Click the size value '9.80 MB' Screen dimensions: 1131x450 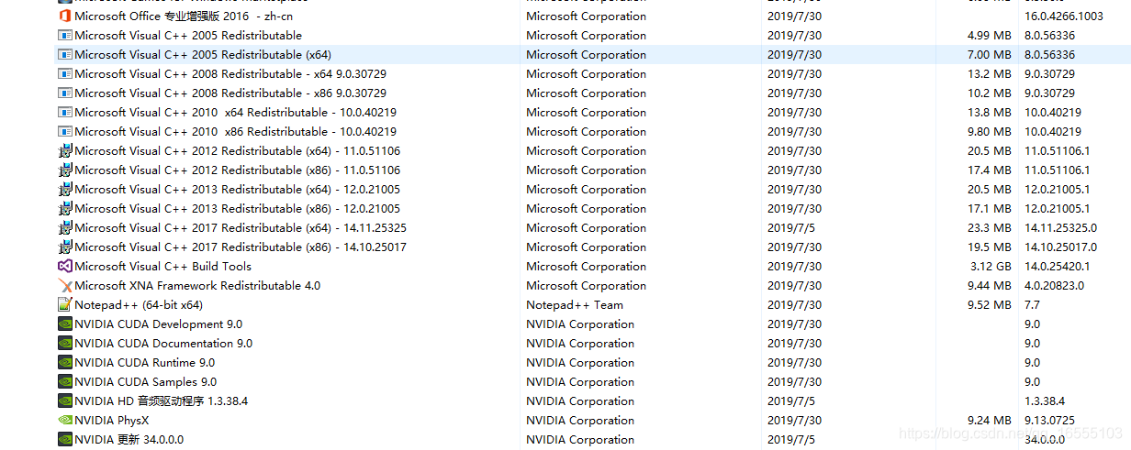pyautogui.click(x=989, y=132)
